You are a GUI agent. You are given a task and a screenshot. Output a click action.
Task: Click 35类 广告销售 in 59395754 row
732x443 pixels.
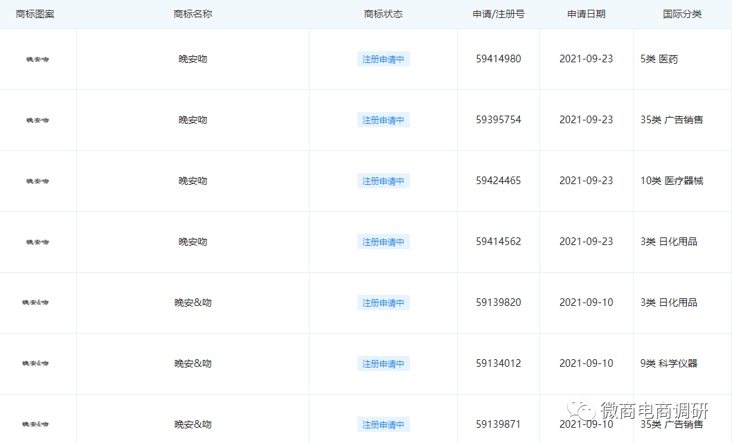[672, 120]
